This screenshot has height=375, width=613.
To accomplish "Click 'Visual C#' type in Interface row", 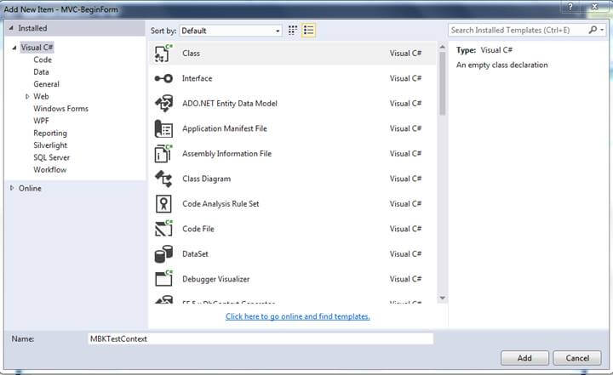I will tap(405, 78).
